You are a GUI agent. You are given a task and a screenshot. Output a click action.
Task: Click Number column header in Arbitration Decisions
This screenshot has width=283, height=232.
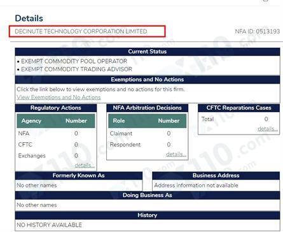169,120
